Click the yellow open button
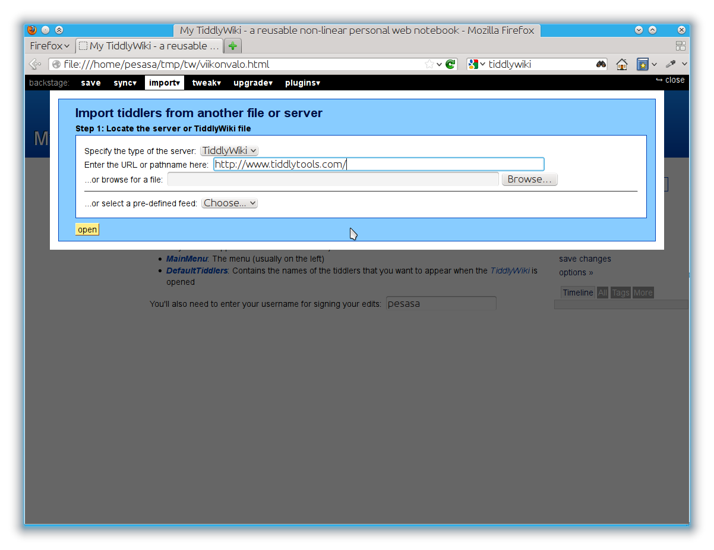The height and width of the screenshot is (550, 714). (x=87, y=230)
